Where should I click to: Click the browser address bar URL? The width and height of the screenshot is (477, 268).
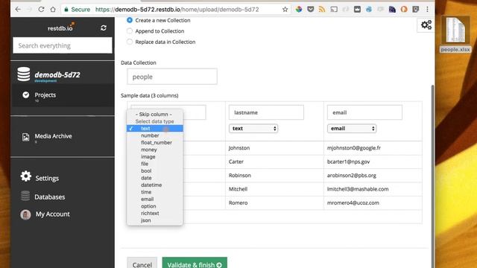click(177, 10)
